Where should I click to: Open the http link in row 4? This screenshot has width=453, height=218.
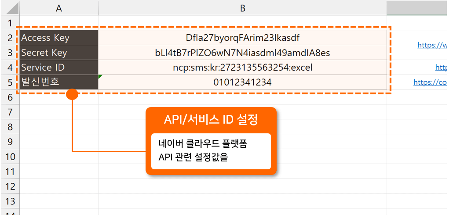tap(441, 68)
